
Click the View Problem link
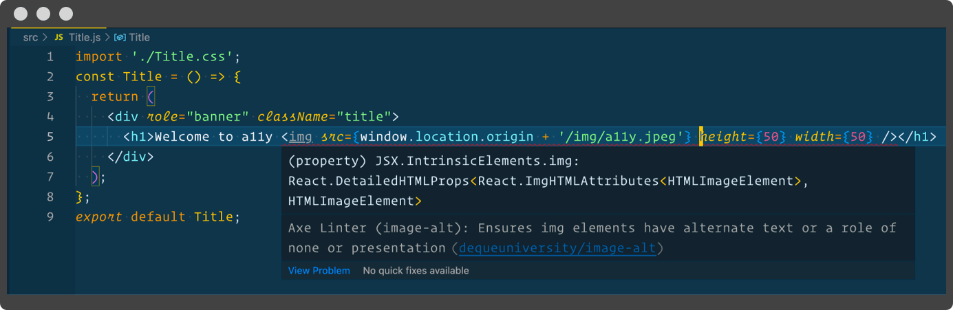coord(319,271)
